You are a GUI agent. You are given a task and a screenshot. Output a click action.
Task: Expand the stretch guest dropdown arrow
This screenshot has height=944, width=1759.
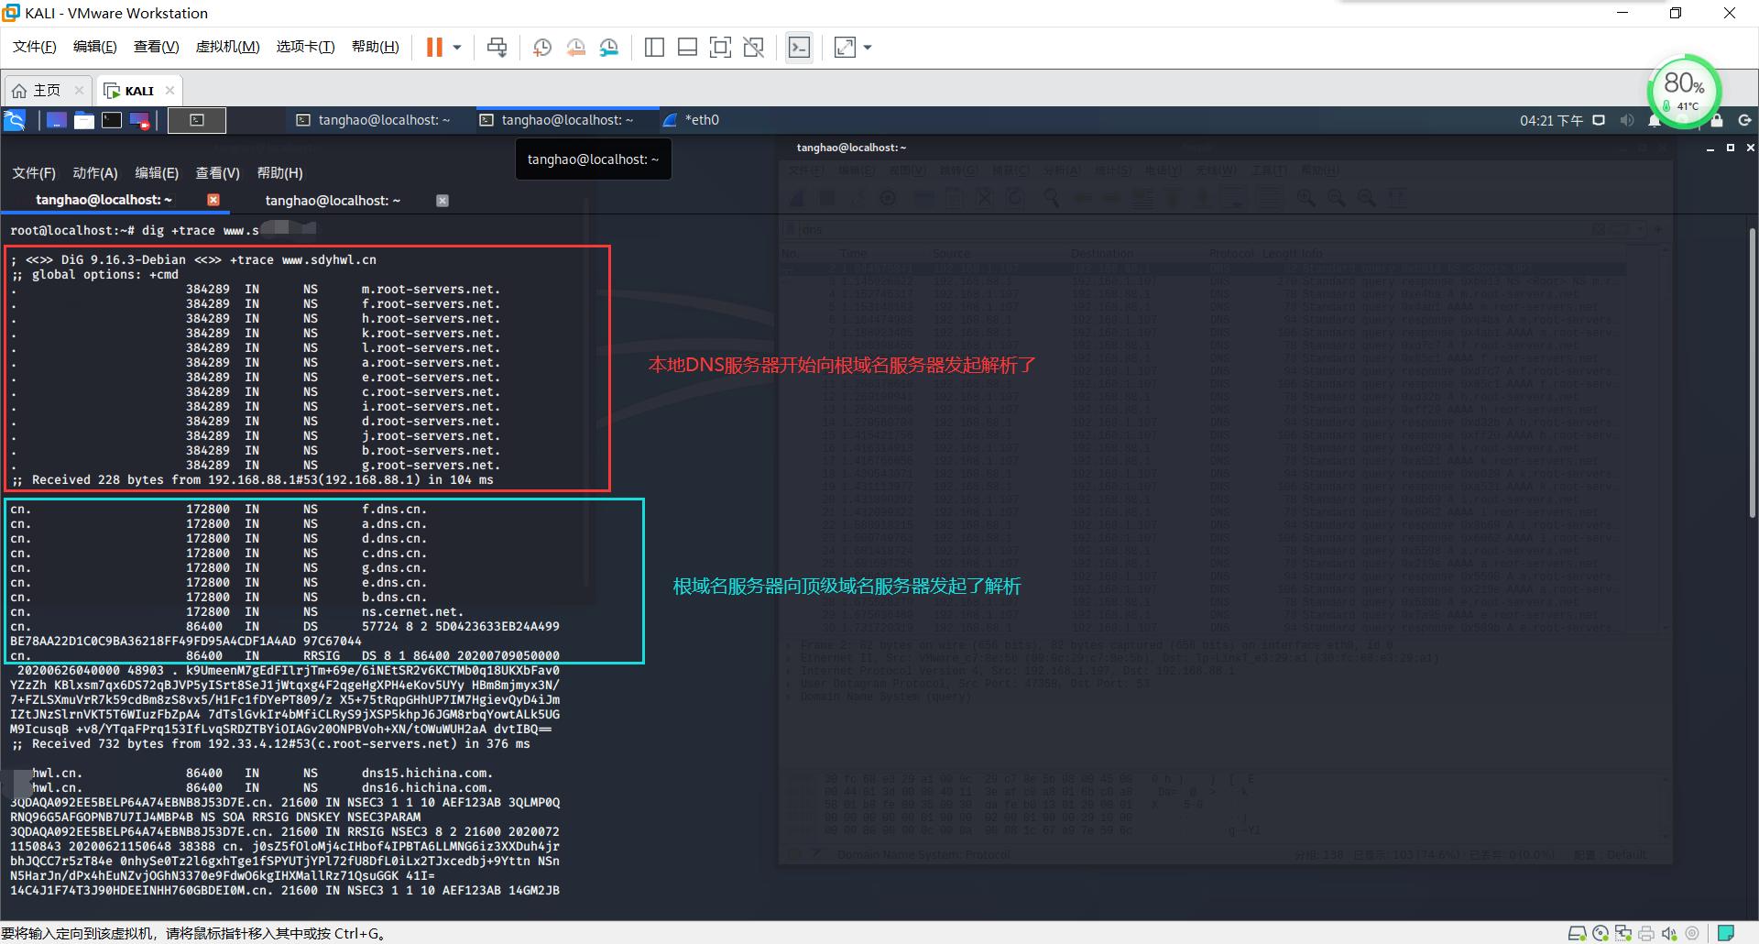coord(868,48)
